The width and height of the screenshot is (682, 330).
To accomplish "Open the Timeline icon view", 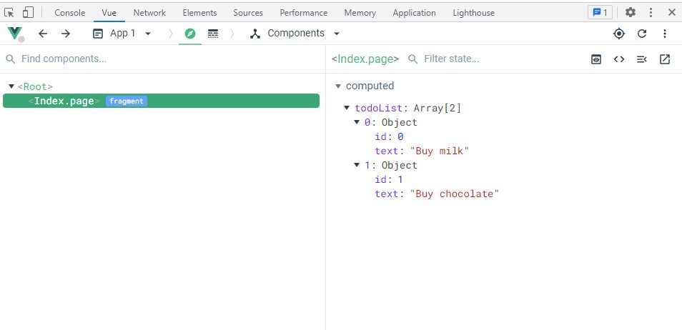I will [x=213, y=34].
